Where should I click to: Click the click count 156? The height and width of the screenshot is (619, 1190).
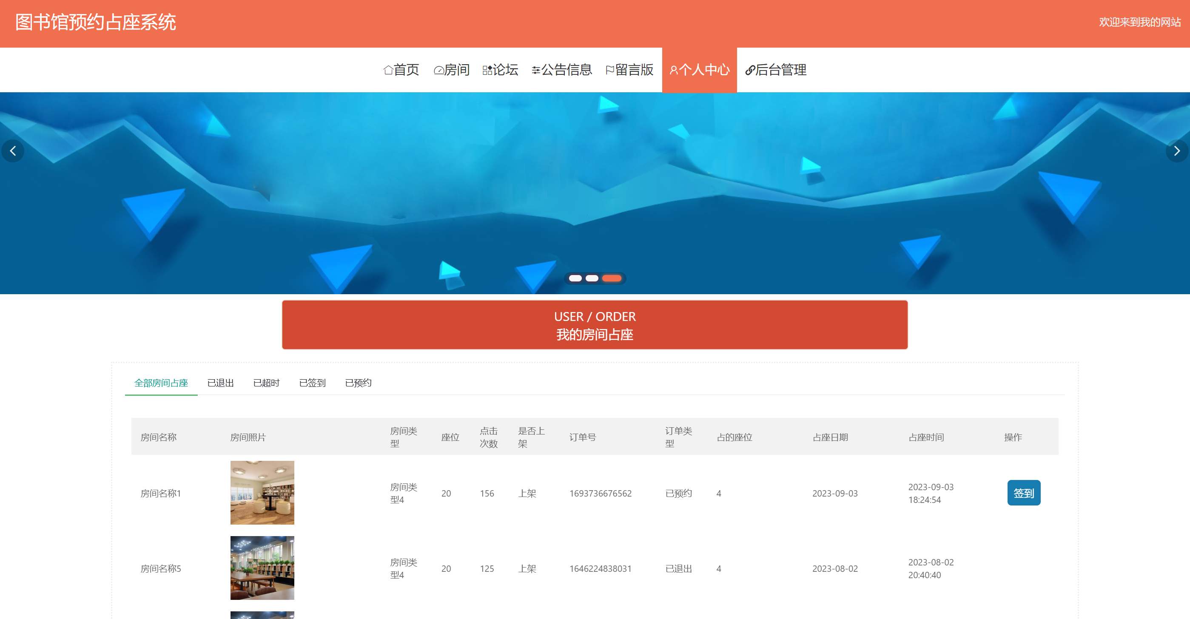[487, 493]
